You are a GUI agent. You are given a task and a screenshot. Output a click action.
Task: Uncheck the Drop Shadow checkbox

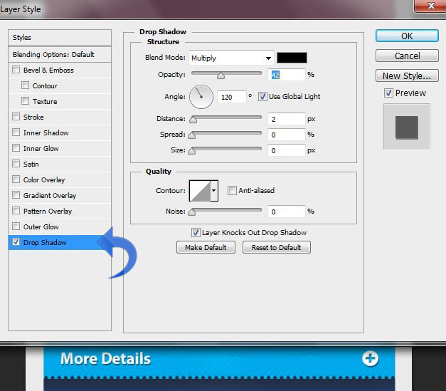(x=16, y=242)
